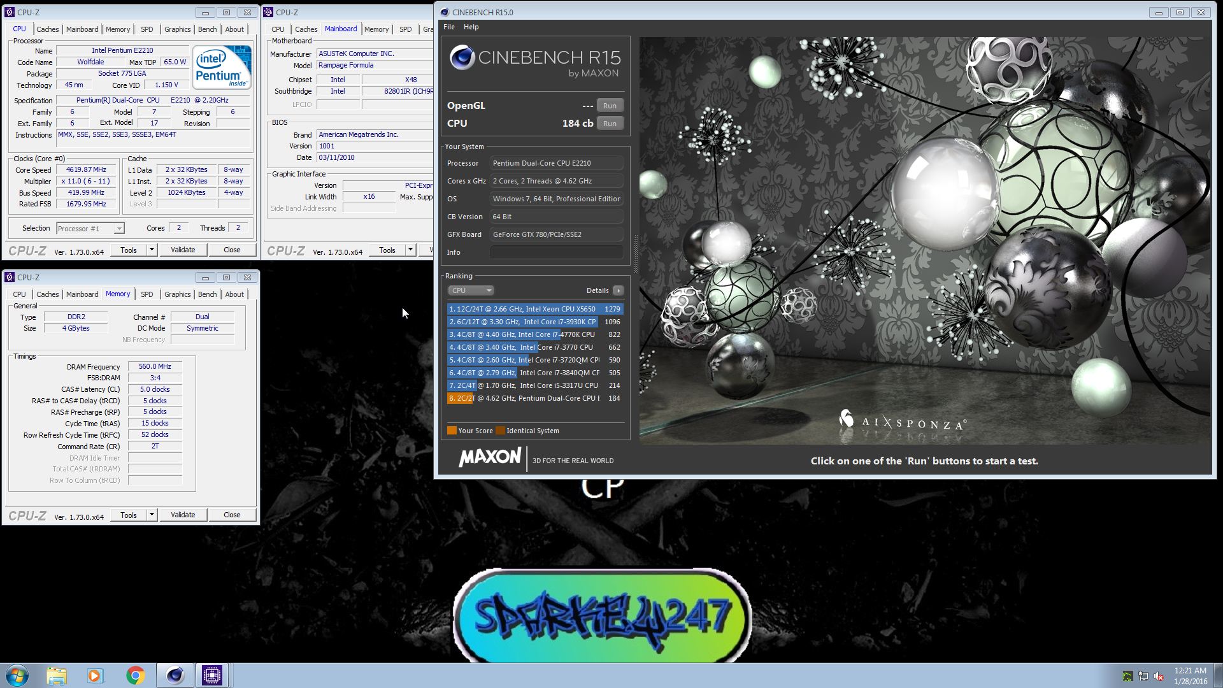Click Close in the CPU window
The height and width of the screenshot is (688, 1223).
coord(232,250)
